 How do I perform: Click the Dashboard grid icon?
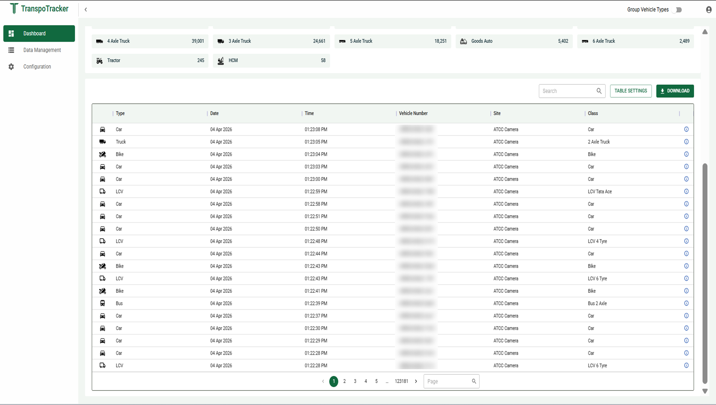coord(11,34)
